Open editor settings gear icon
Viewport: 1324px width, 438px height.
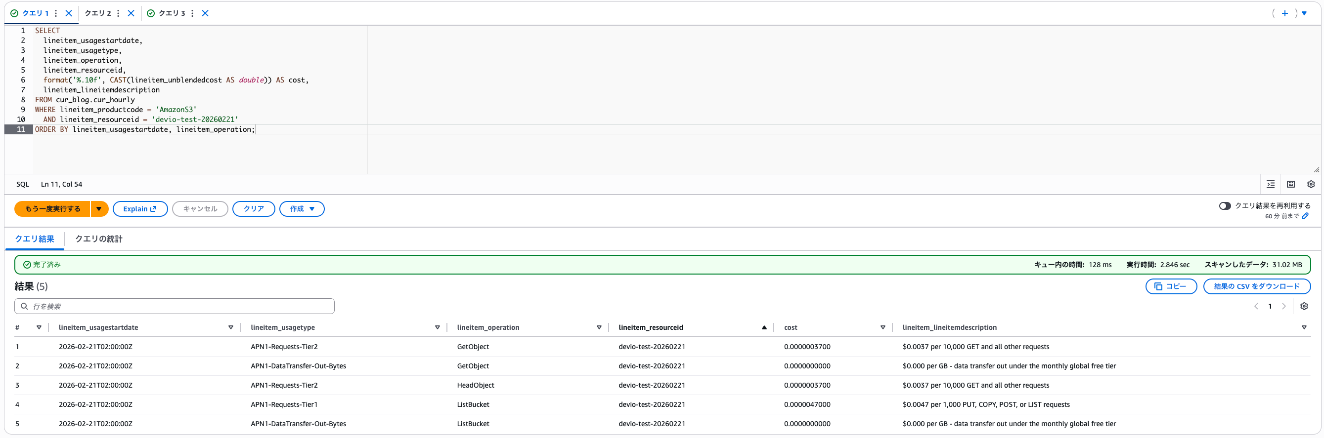pyautogui.click(x=1311, y=184)
